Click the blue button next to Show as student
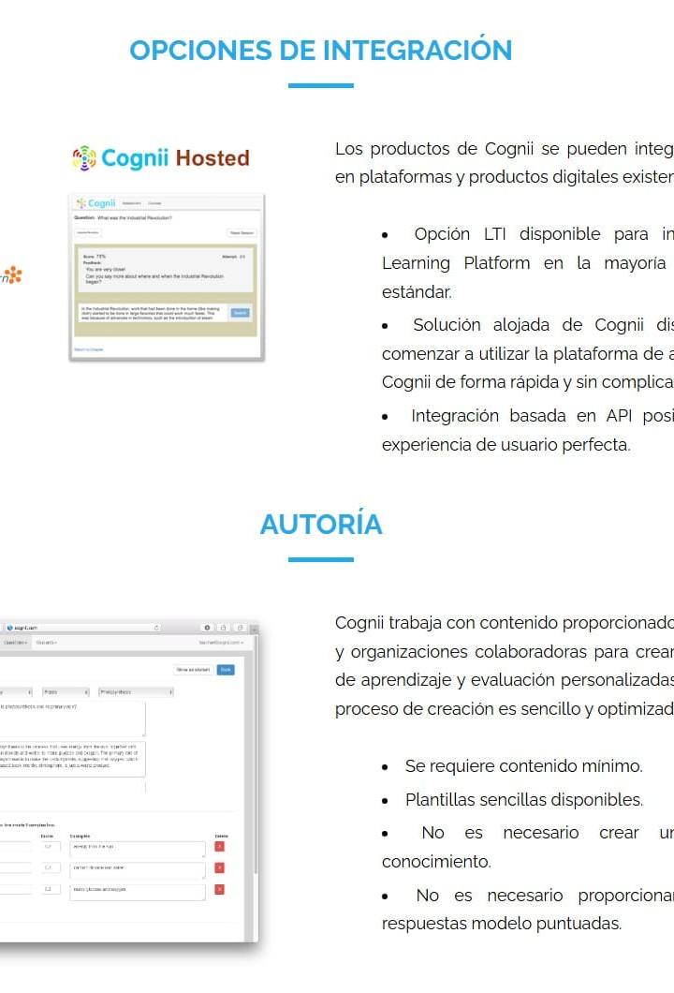Screen dimensions: 674x993 (226, 670)
